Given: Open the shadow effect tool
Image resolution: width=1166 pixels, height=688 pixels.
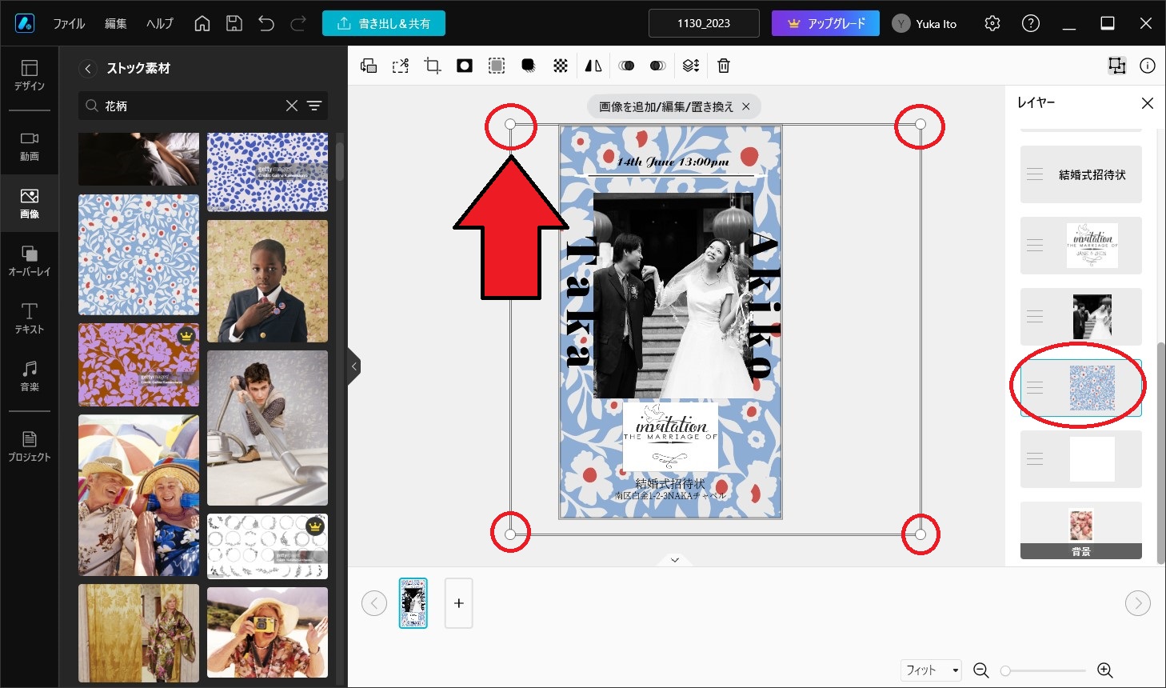Looking at the screenshot, I should pos(529,66).
